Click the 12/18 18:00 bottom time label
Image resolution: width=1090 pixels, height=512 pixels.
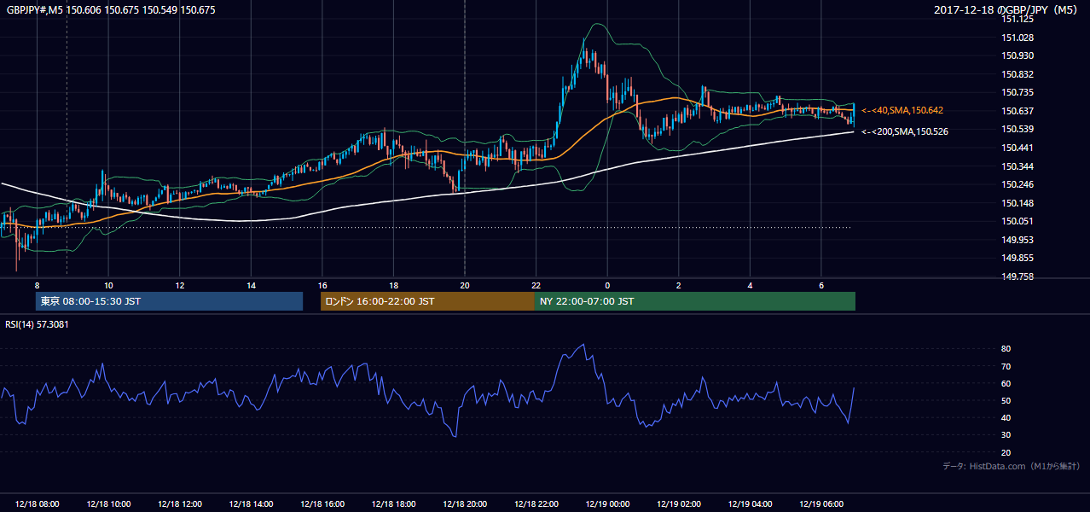[393, 504]
